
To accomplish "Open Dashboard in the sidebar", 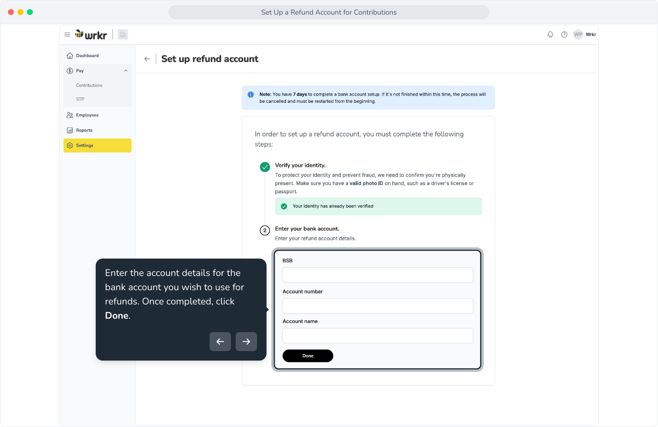I will (x=97, y=56).
